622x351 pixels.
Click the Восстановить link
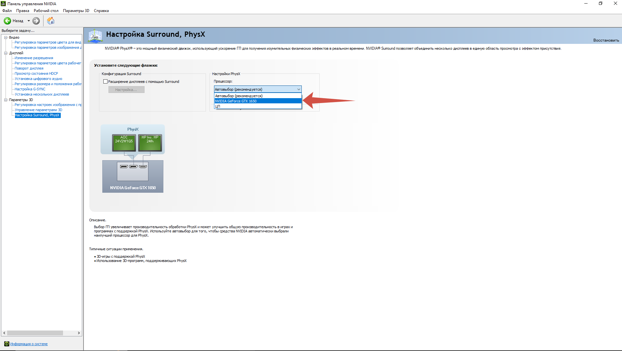click(606, 40)
